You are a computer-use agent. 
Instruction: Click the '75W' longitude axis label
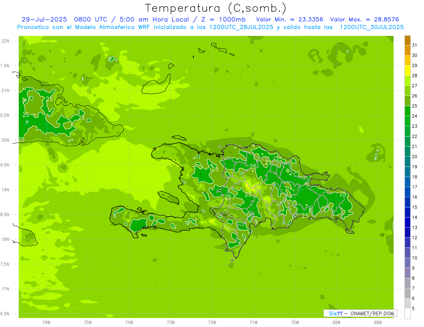tap(88, 322)
